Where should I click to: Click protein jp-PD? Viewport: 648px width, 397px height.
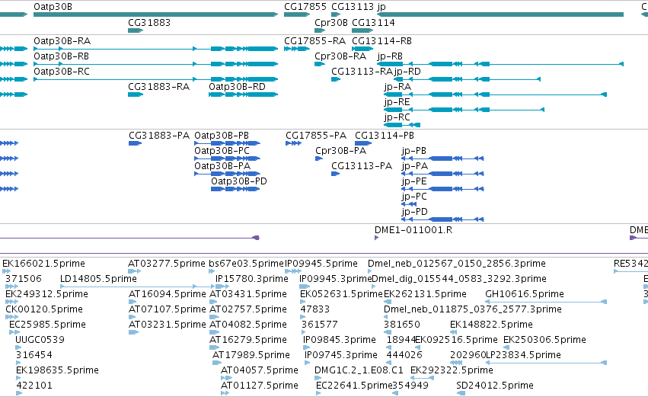coord(442,219)
